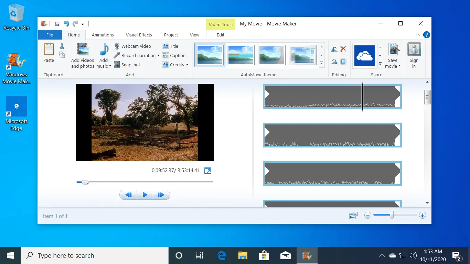Open the Visual Effects tab
Image resolution: width=470 pixels, height=264 pixels.
pyautogui.click(x=139, y=35)
